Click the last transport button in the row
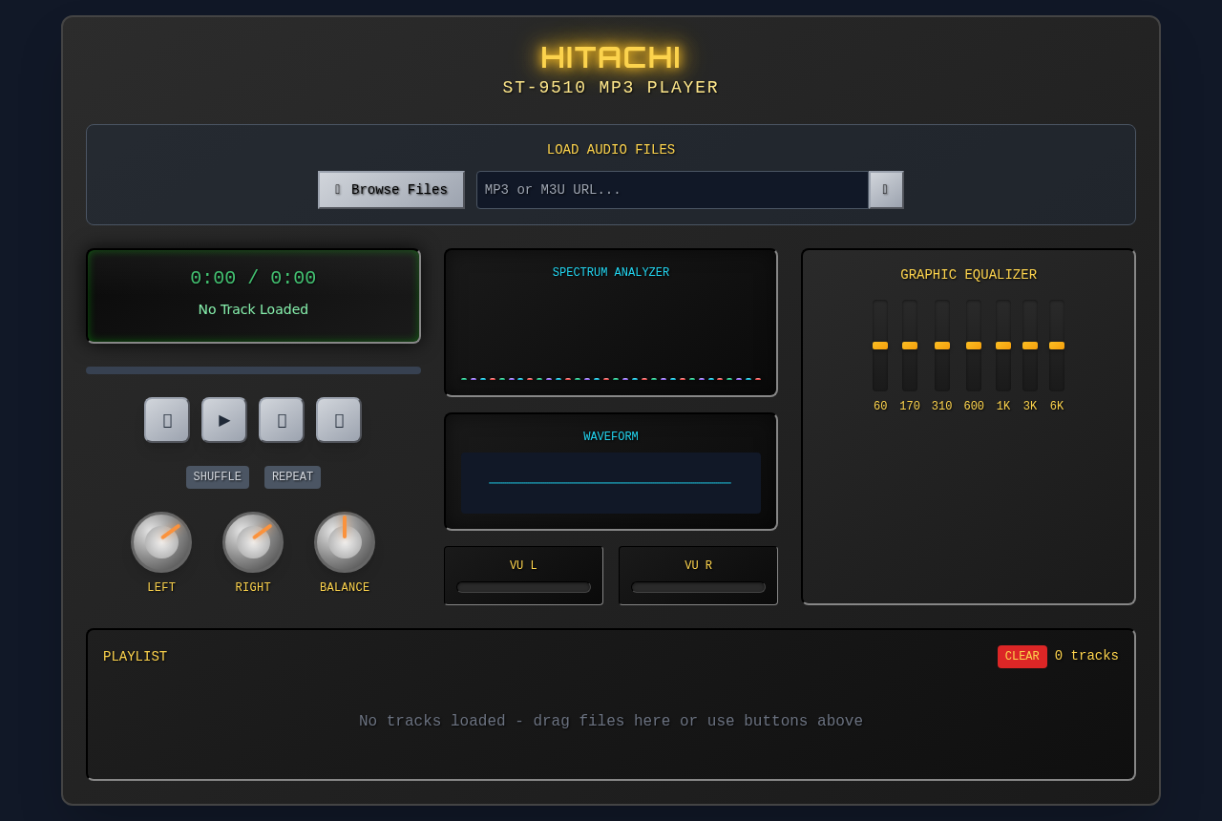This screenshot has height=821, width=1222. click(339, 420)
